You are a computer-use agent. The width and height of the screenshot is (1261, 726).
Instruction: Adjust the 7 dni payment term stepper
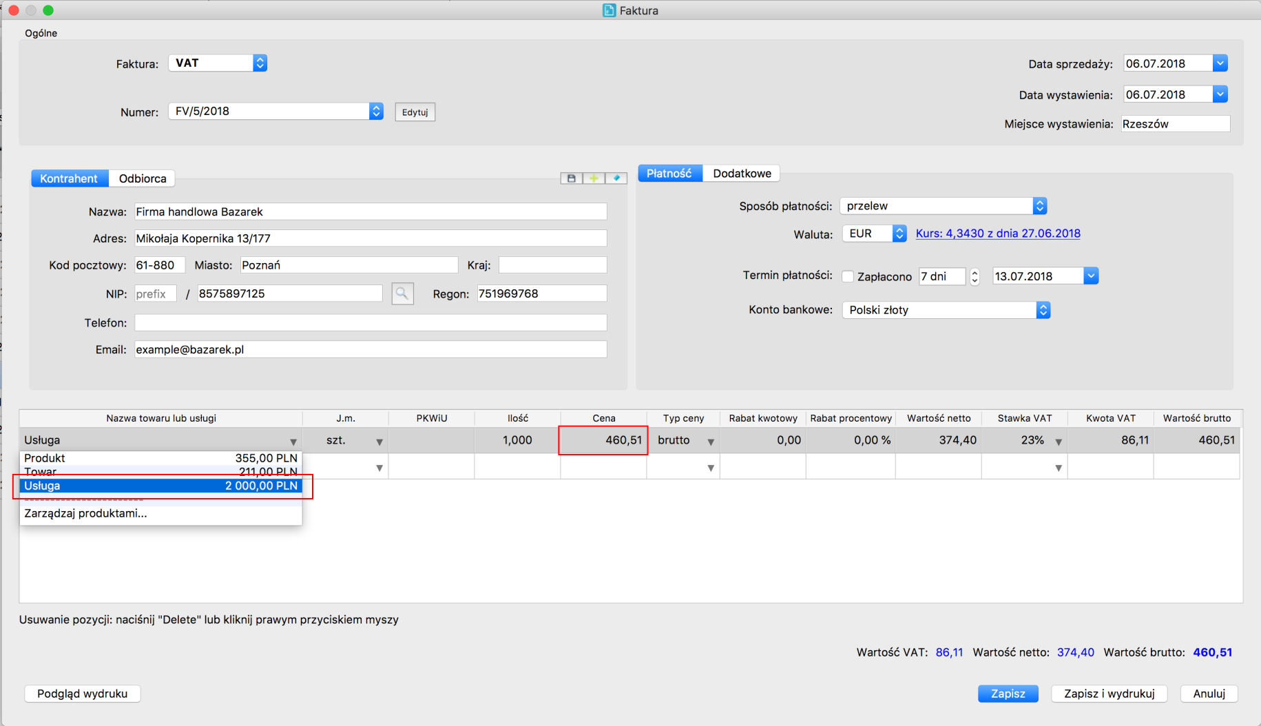click(x=975, y=276)
